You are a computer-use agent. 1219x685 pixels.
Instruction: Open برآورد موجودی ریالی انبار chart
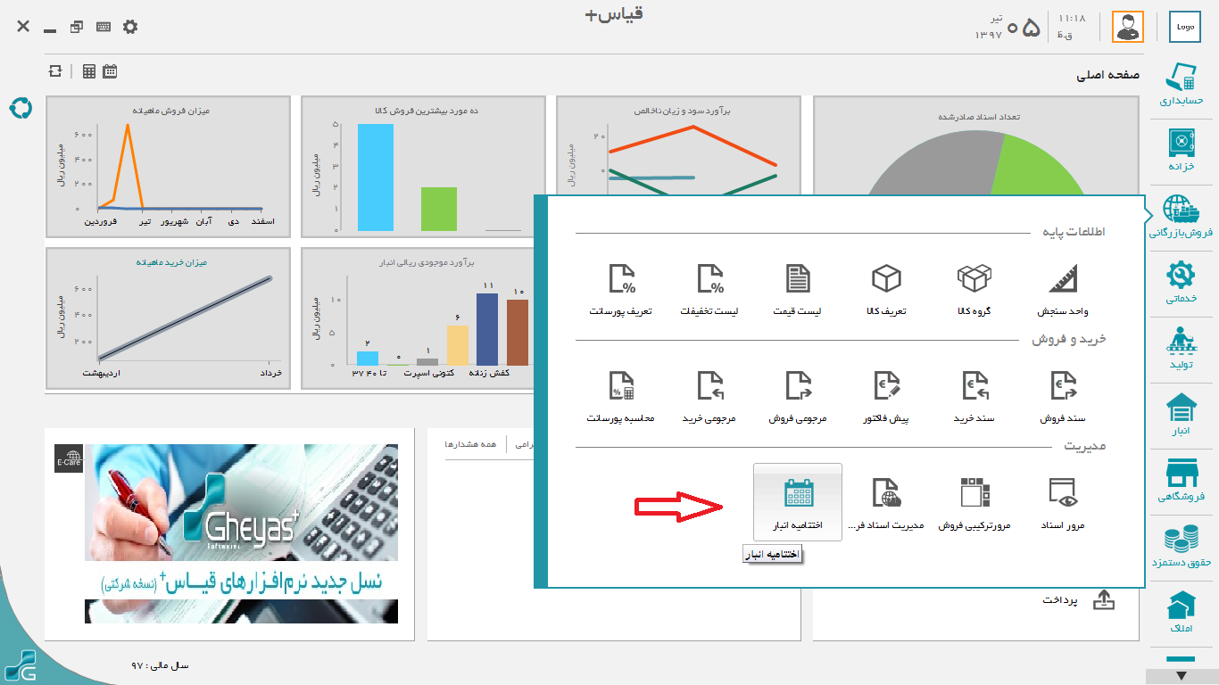click(418, 318)
